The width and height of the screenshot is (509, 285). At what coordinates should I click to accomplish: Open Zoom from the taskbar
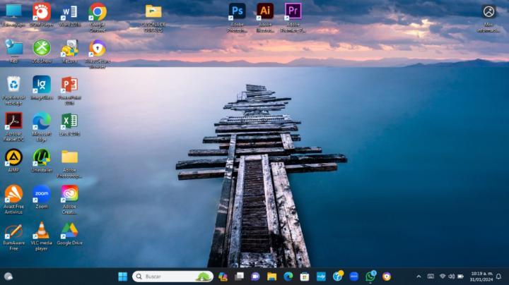(x=354, y=277)
